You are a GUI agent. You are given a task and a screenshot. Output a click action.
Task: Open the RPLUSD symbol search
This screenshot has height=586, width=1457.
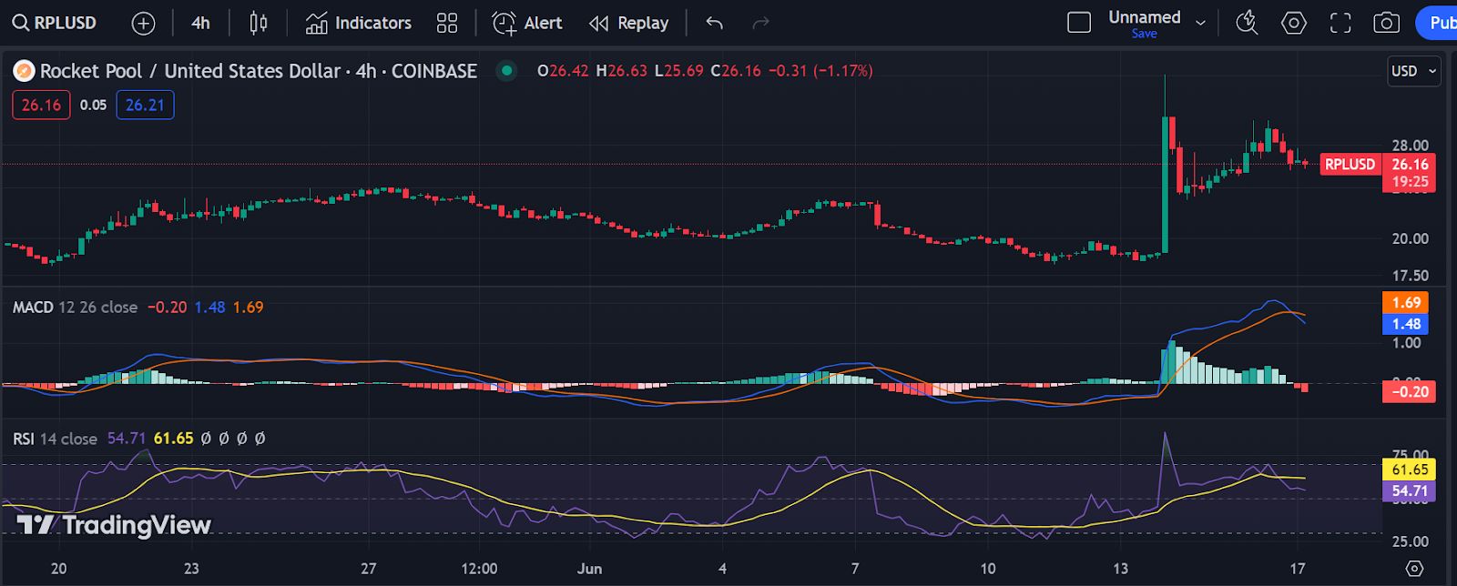click(55, 23)
